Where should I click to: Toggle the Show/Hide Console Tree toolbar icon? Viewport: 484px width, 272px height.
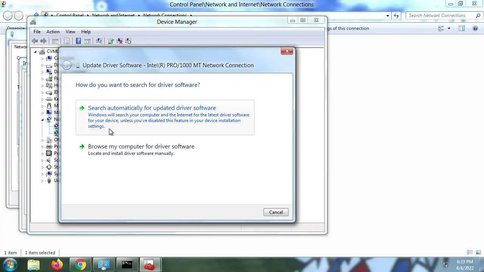[x=55, y=41]
